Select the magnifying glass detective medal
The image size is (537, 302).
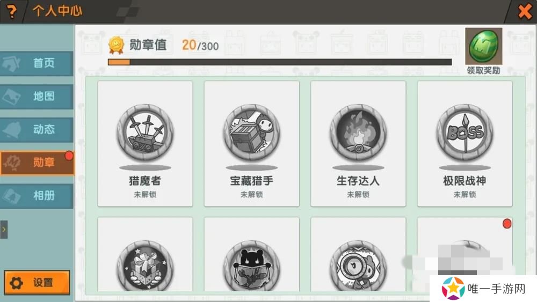click(358, 266)
